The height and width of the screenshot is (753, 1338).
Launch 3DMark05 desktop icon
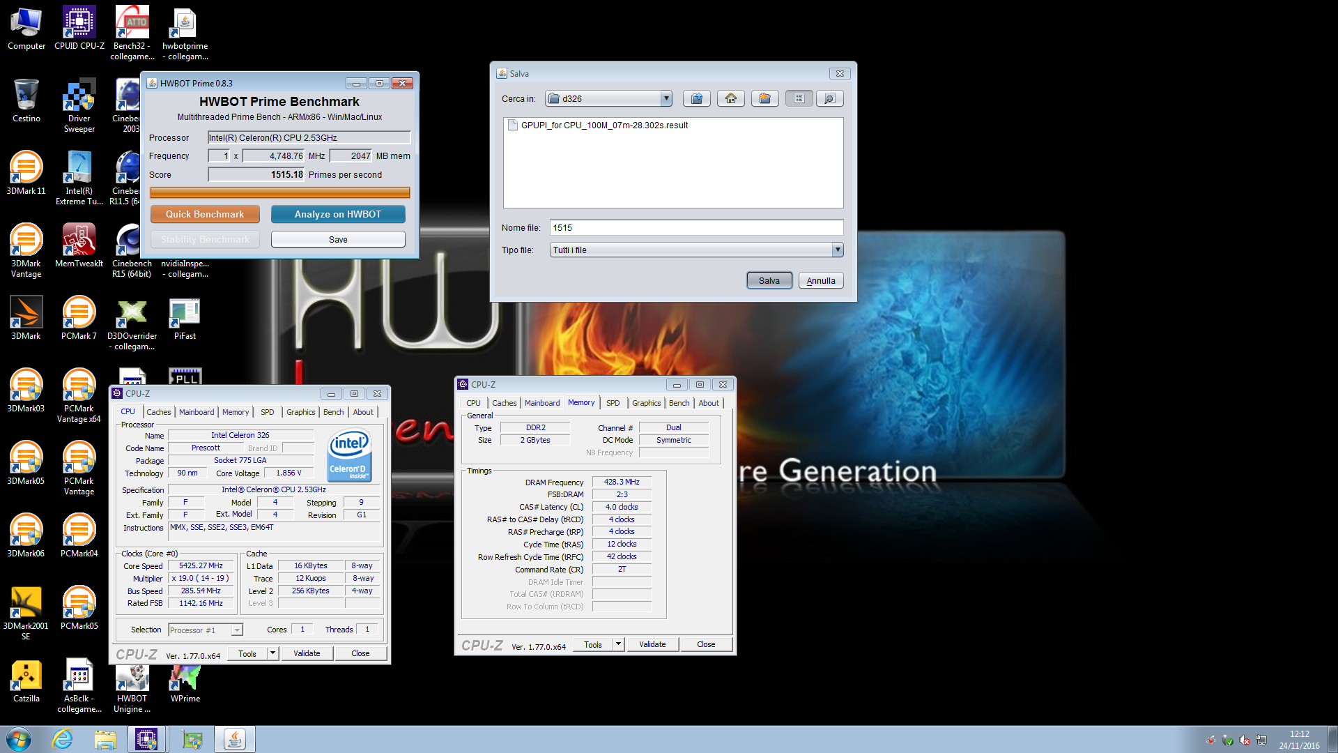26,463
